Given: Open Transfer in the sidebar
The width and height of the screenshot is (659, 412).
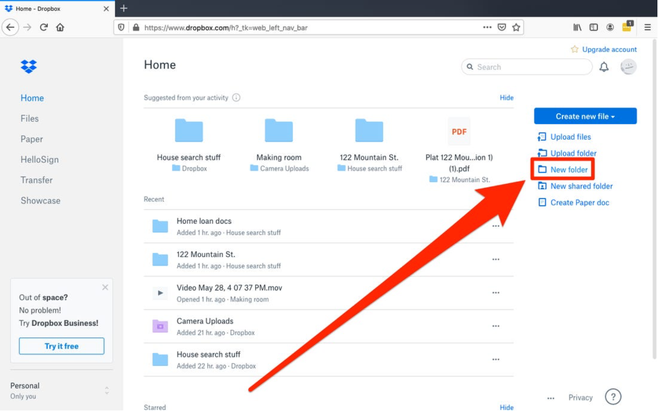Looking at the screenshot, I should coord(36,180).
